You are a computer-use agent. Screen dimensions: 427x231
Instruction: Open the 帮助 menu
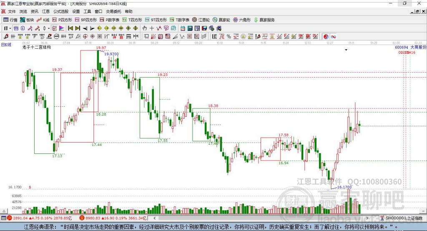[x=128, y=11]
